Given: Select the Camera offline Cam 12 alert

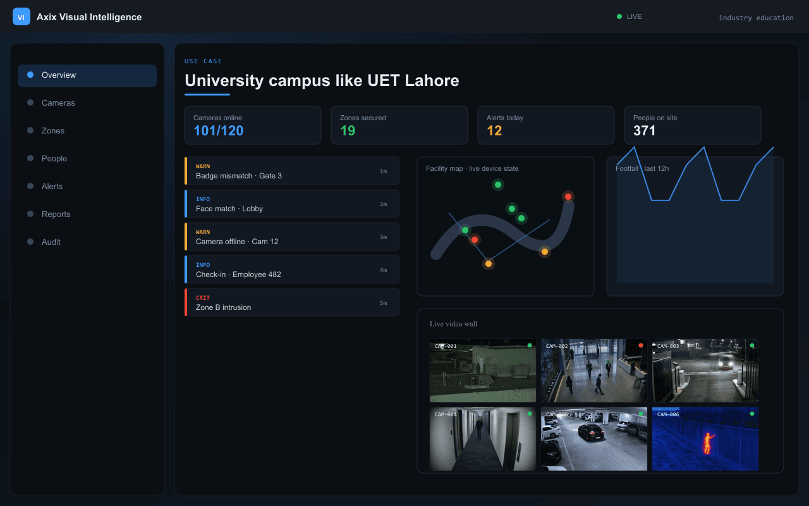Looking at the screenshot, I should pos(292,237).
